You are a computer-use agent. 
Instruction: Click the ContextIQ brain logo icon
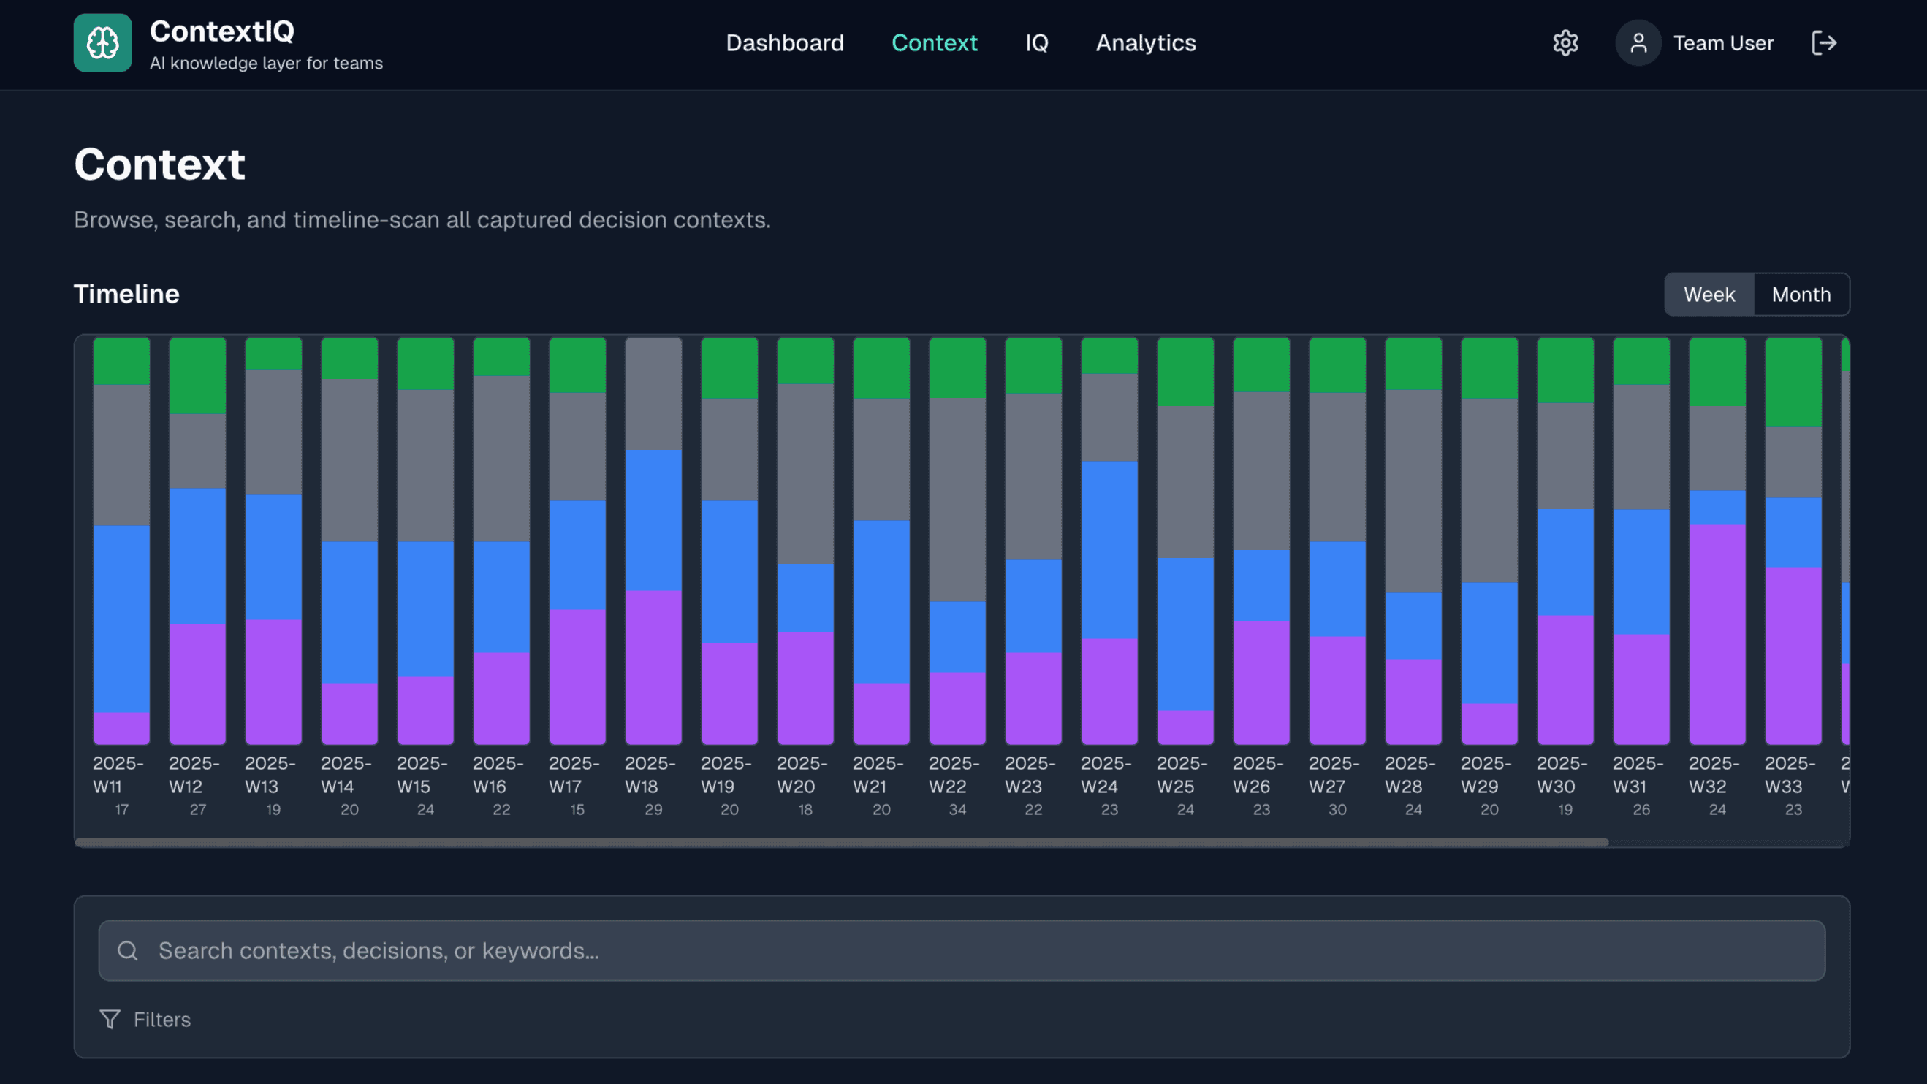click(102, 42)
